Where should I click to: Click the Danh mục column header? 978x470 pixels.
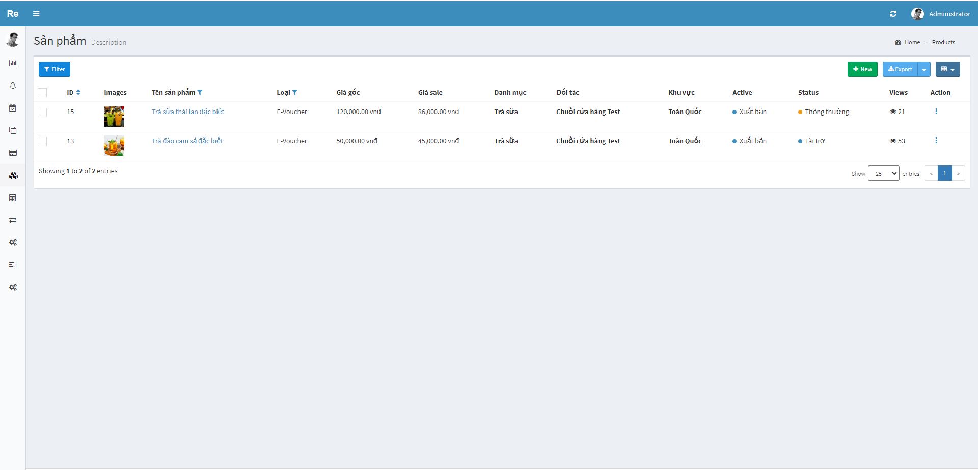point(510,92)
